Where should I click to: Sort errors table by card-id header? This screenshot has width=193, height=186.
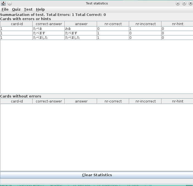point(16,24)
